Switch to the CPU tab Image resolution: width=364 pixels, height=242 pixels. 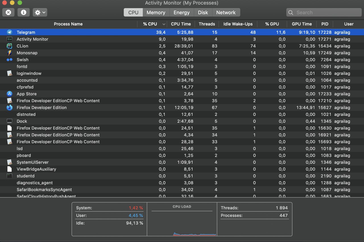pos(133,12)
